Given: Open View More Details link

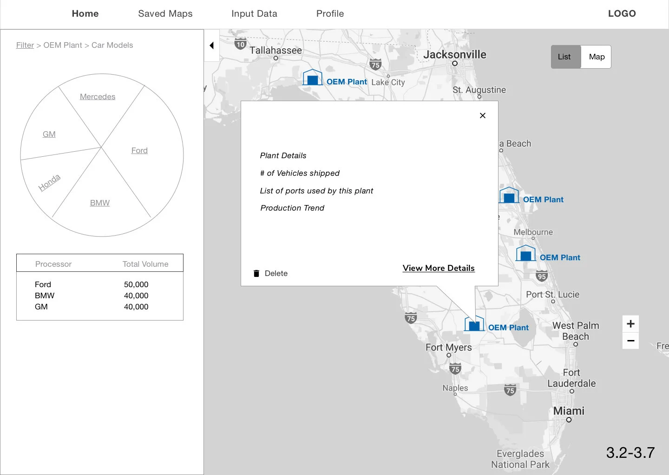Looking at the screenshot, I should (439, 268).
